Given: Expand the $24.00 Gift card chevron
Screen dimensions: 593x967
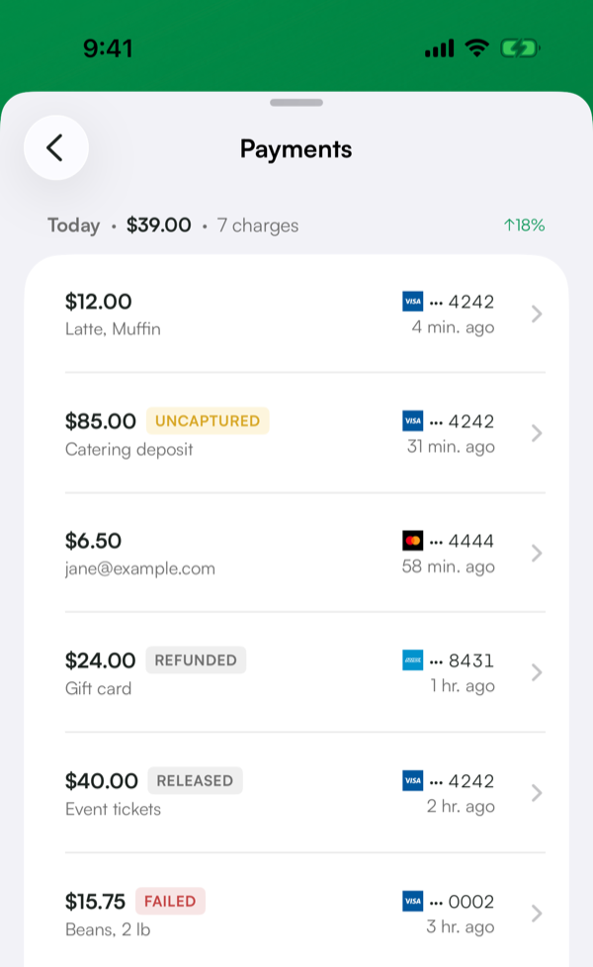Looking at the screenshot, I should point(537,672).
